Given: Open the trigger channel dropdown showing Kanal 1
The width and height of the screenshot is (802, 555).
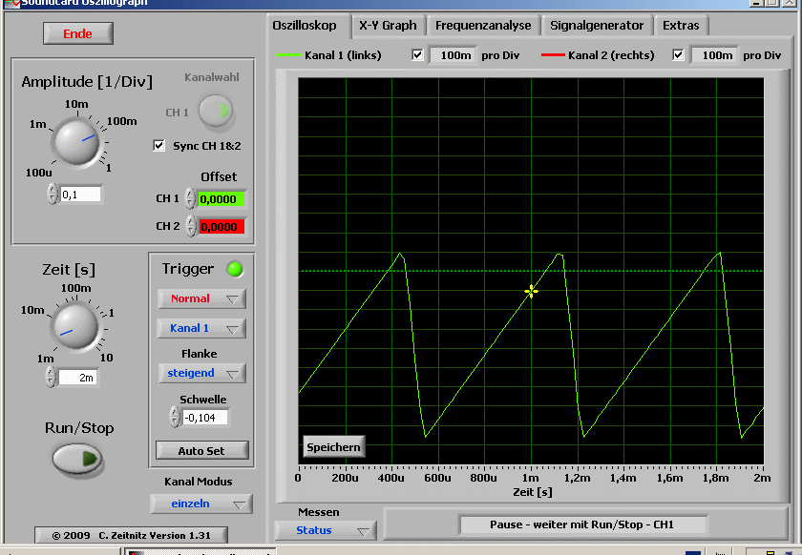Looking at the screenshot, I should pyautogui.click(x=201, y=329).
